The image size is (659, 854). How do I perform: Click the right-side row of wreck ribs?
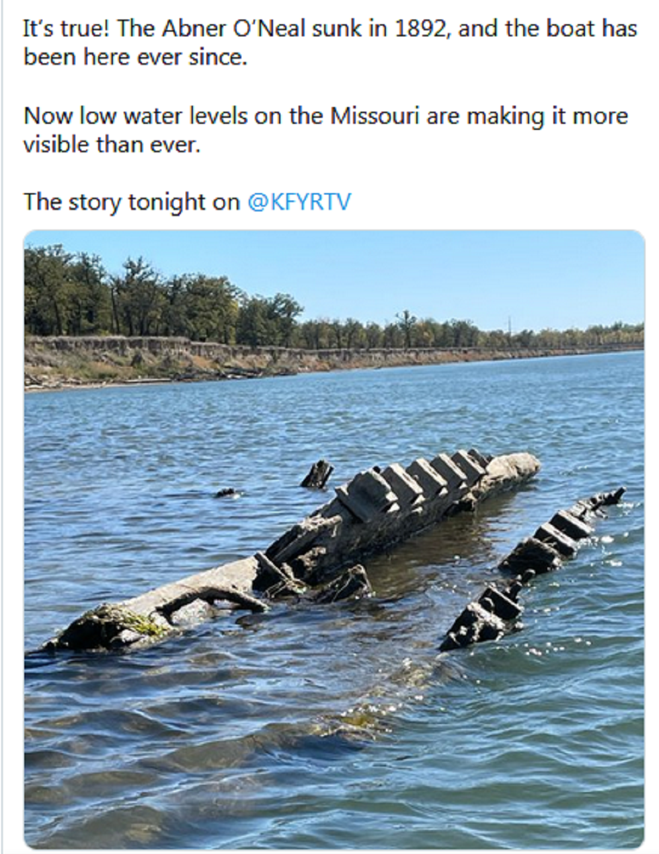(x=538, y=559)
